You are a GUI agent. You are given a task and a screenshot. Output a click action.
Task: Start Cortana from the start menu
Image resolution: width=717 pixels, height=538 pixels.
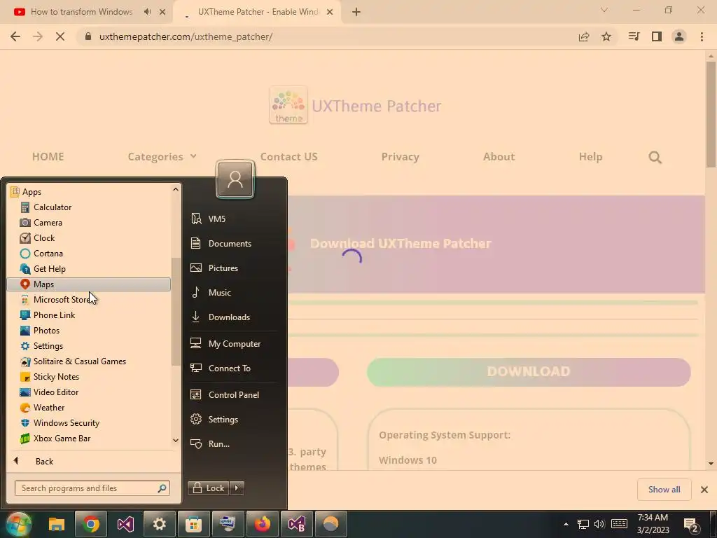point(89,254)
